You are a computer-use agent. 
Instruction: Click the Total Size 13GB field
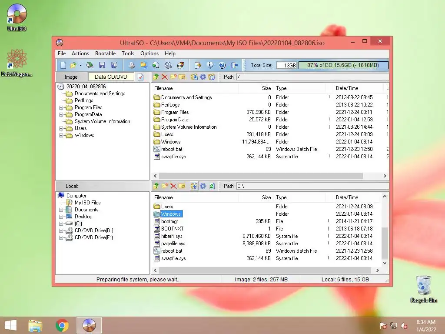click(286, 65)
